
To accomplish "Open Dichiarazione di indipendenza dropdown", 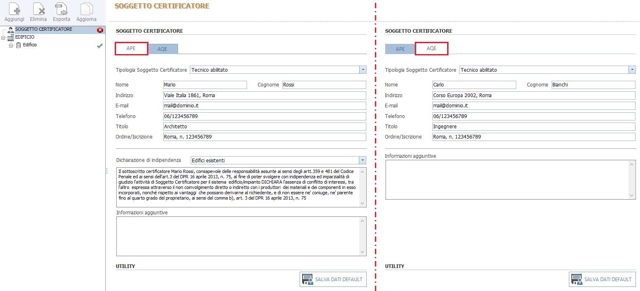I will [363, 160].
